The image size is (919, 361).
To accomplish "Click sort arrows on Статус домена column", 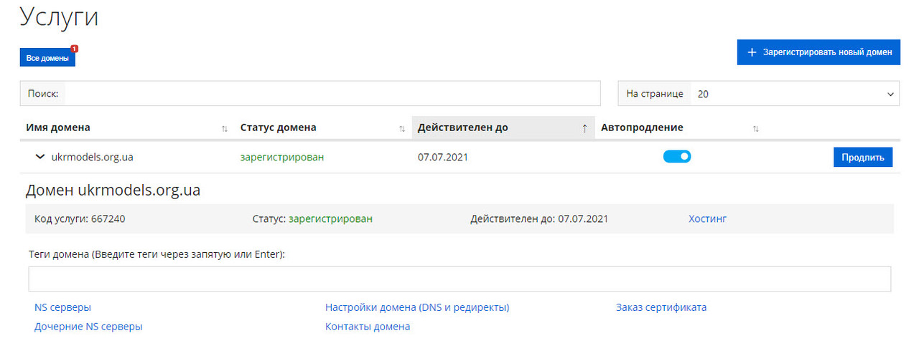I will tap(402, 128).
